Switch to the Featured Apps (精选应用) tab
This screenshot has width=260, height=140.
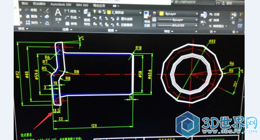[x=99, y=6]
